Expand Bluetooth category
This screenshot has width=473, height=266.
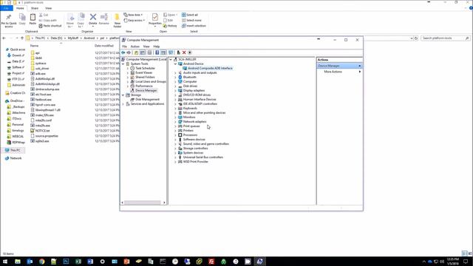[175, 77]
